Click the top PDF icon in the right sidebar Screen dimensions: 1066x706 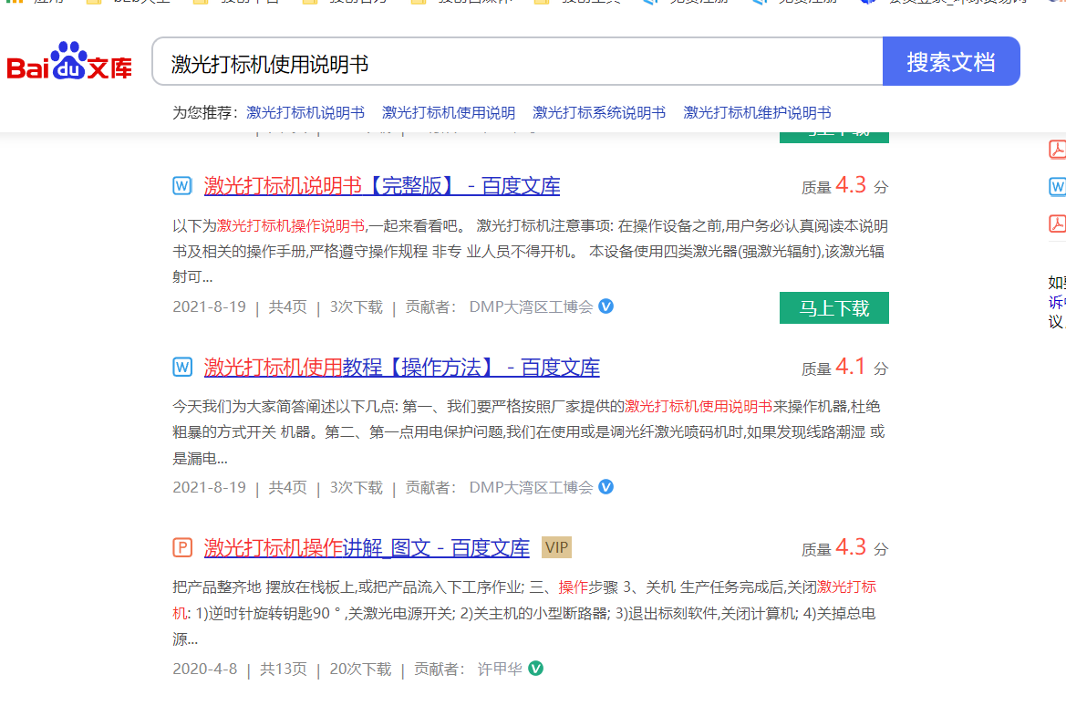(1057, 149)
